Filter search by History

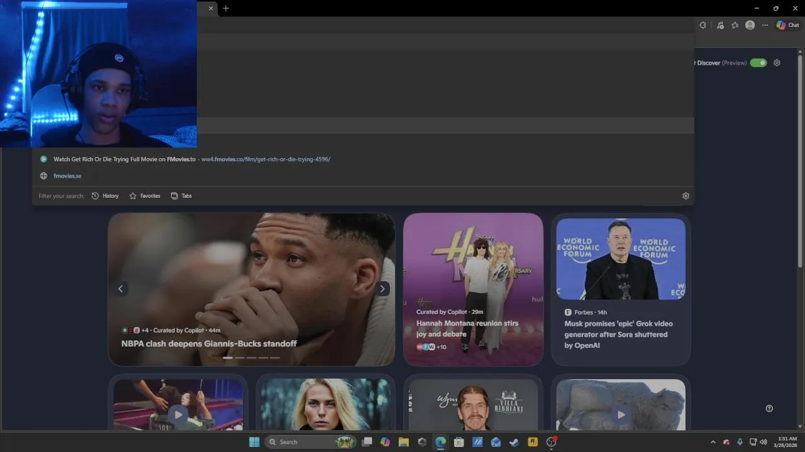pyautogui.click(x=105, y=196)
